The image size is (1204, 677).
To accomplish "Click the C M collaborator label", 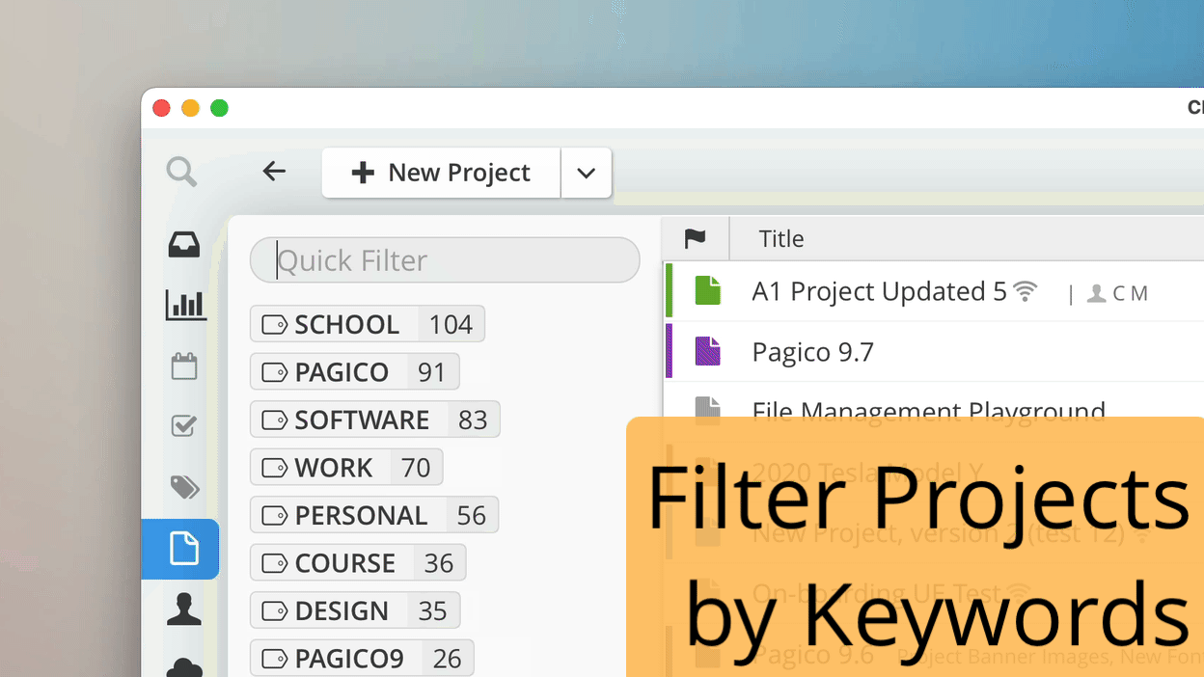I will [x=1130, y=293].
